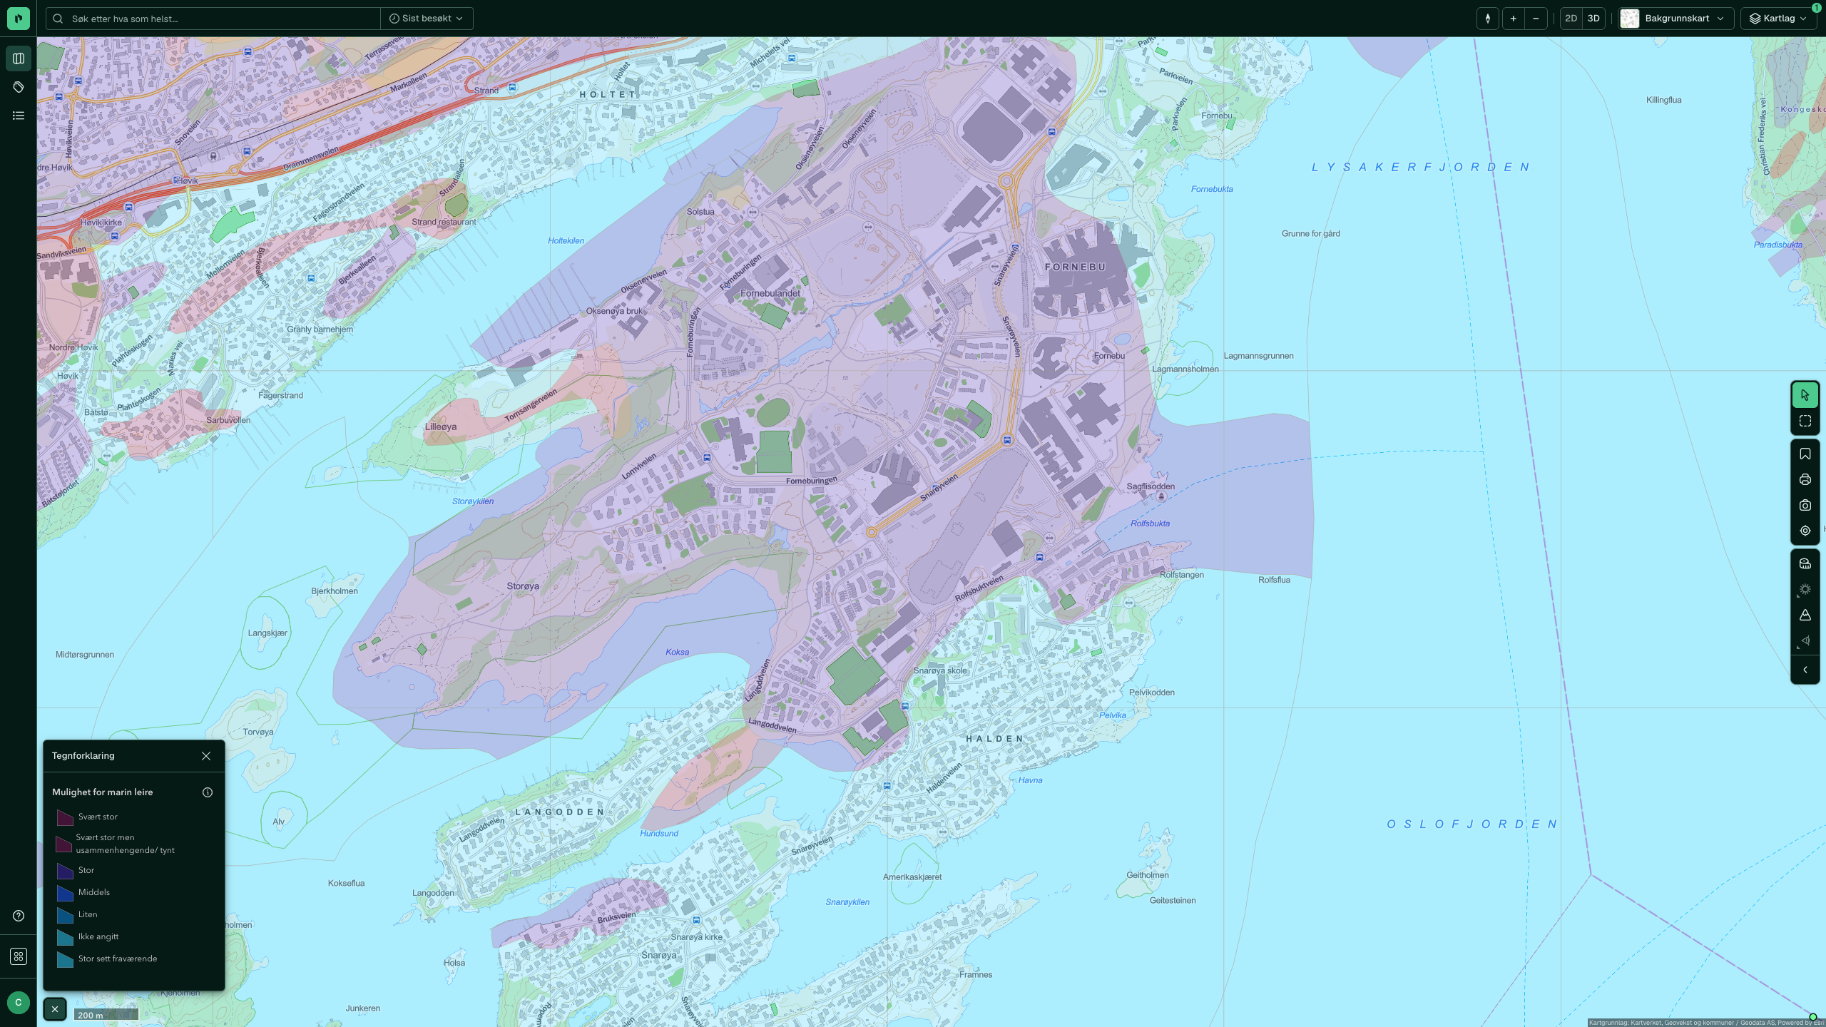
Task: Select the pointer cursor tool
Action: [1805, 395]
